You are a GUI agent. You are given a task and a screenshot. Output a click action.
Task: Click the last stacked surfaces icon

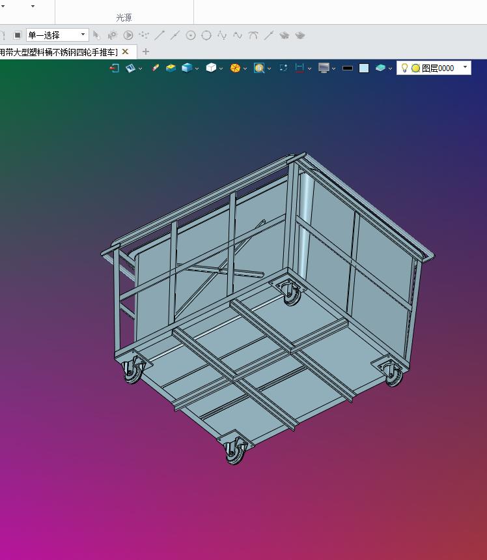300,35
